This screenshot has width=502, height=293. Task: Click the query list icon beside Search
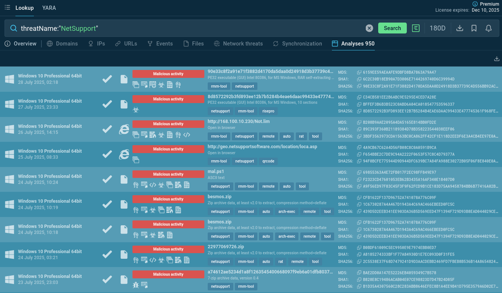point(415,28)
